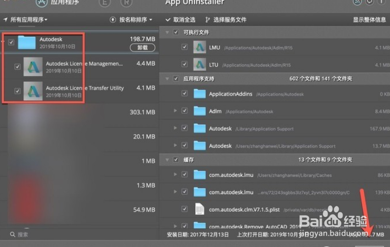Switch to the Extensions (E) tab icon
The height and width of the screenshot is (247, 390).
coord(104,3)
